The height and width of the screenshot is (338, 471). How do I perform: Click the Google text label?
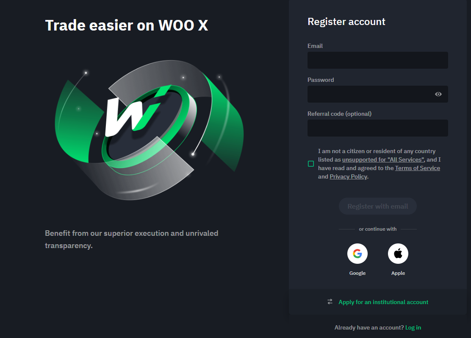[357, 273]
